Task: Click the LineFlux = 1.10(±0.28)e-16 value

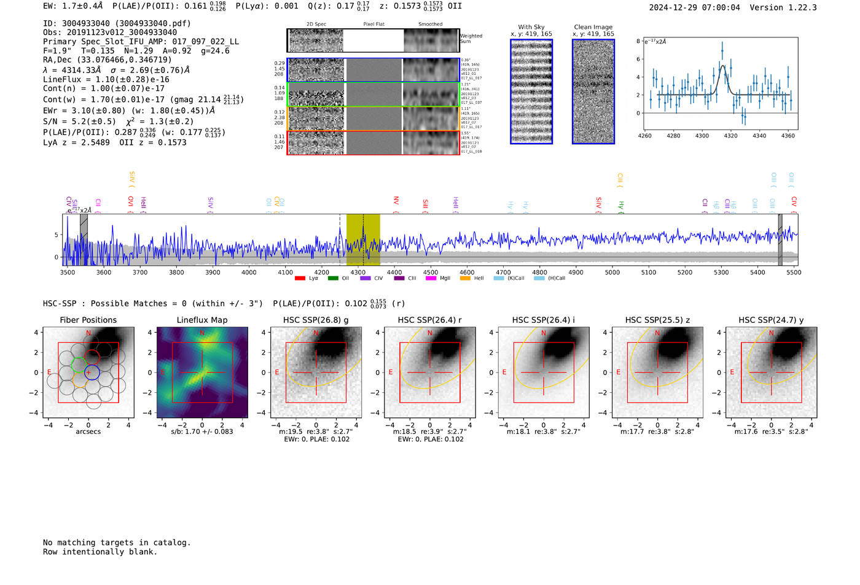Action: click(106, 79)
